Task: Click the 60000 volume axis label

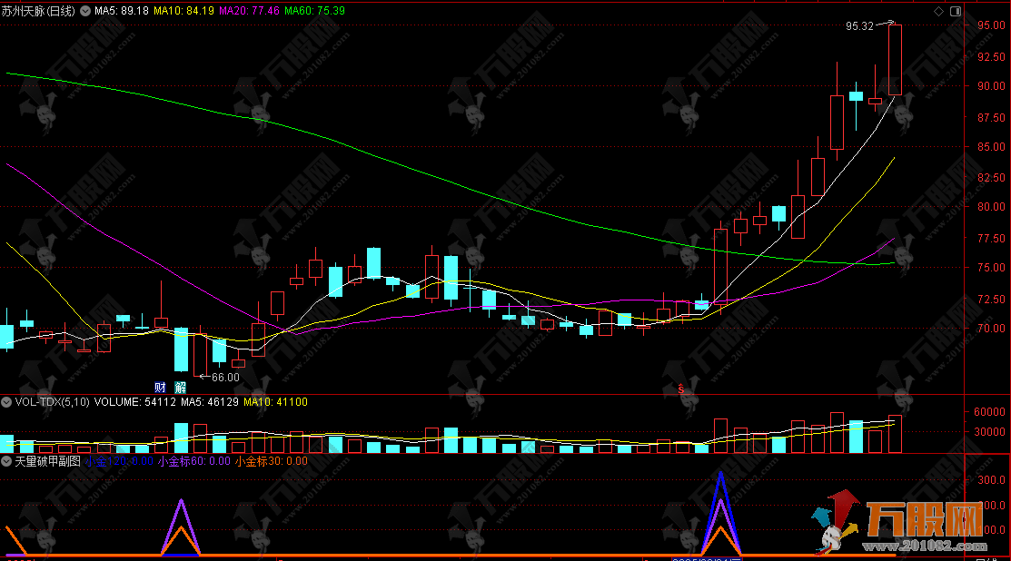Action: 989,411
